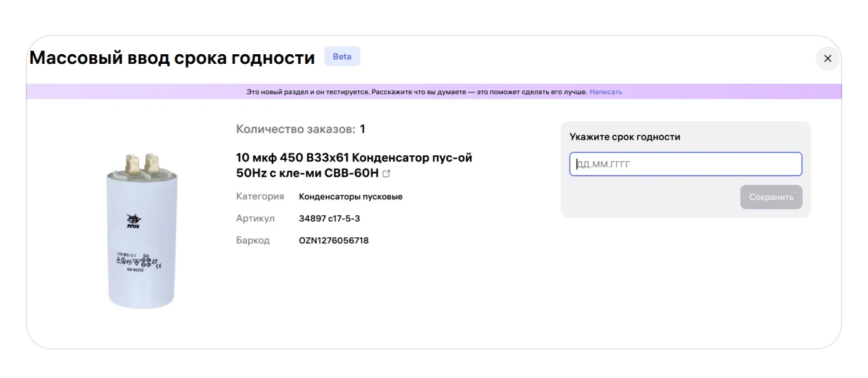Image resolution: width=868 pixels, height=378 pixels.
Task: Open product page via external link icon
Action: coord(387,174)
